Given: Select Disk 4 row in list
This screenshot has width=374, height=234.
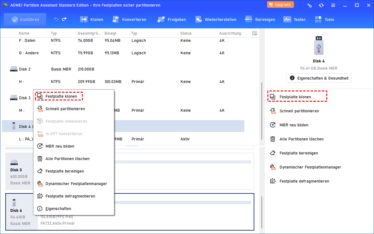Looking at the screenshot, I should (123, 127).
